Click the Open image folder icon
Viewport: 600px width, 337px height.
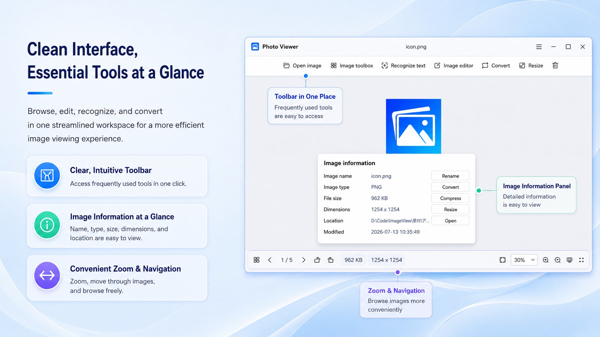pos(286,66)
